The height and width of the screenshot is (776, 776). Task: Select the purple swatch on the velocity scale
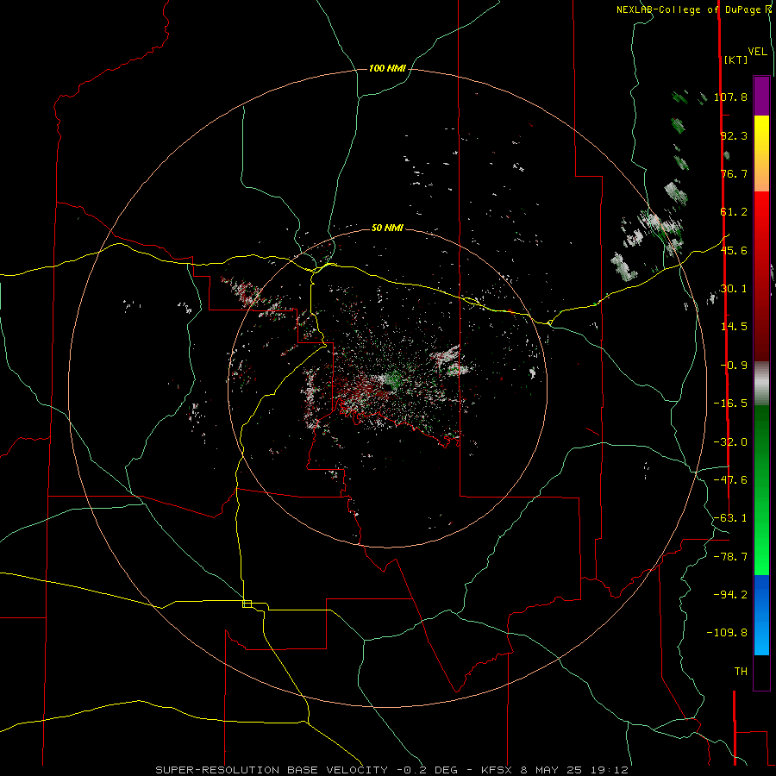coord(761,96)
